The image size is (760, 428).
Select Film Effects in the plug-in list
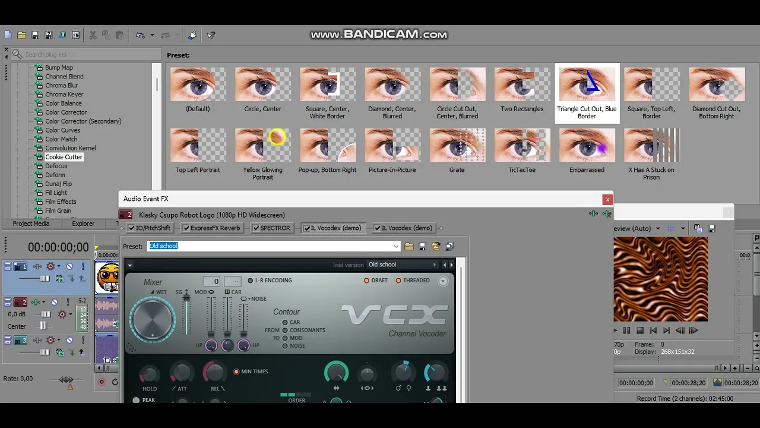61,202
